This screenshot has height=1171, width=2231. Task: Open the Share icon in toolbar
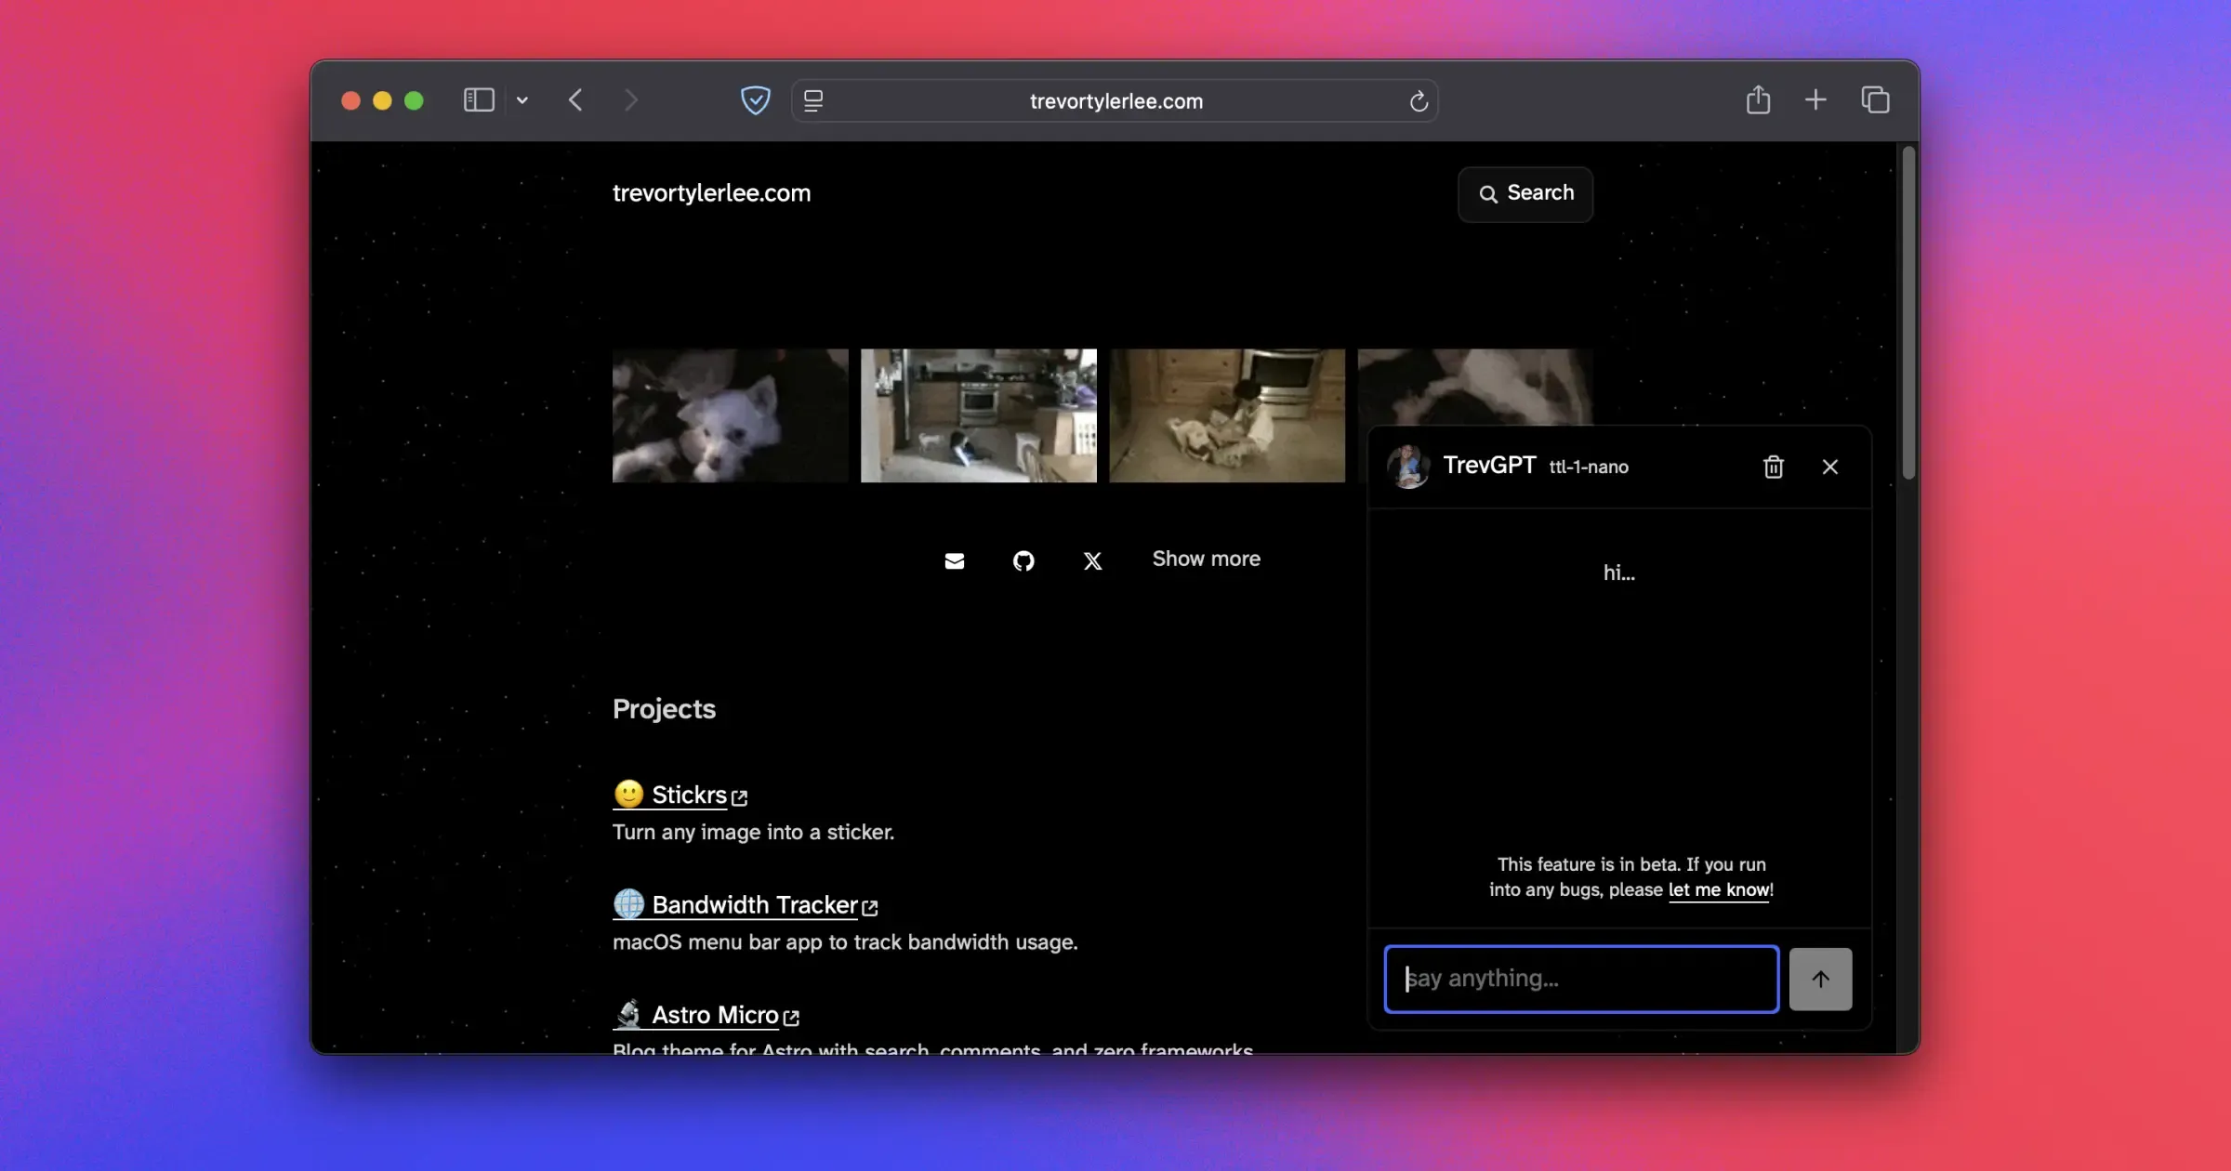click(1758, 99)
